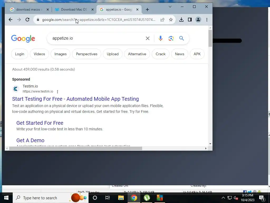270x203 pixels.
Task: Click the scroll up arrow
Action: click(210, 28)
